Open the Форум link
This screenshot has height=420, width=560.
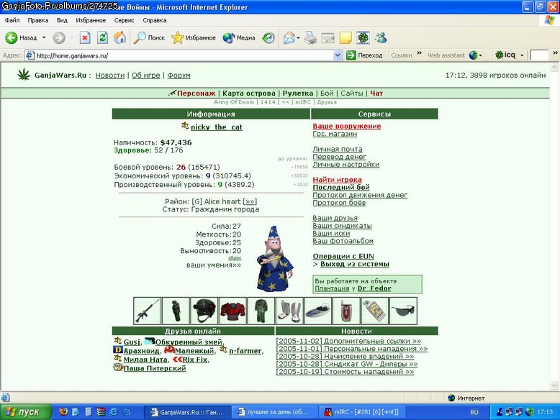179,76
